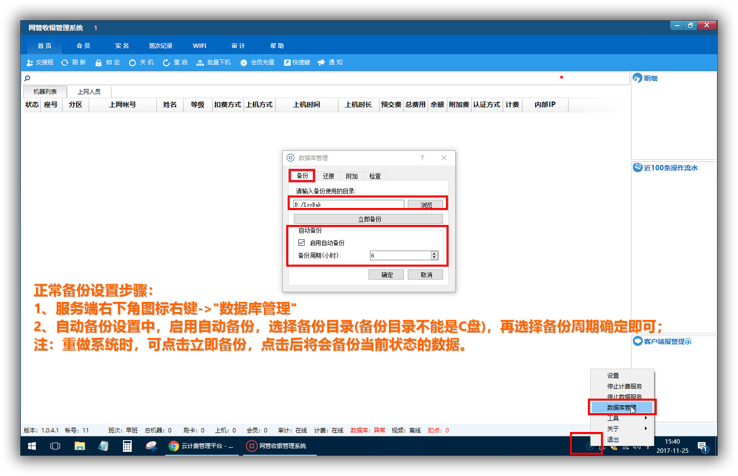
Task: Open the Windows Start menu
Action: (32, 446)
